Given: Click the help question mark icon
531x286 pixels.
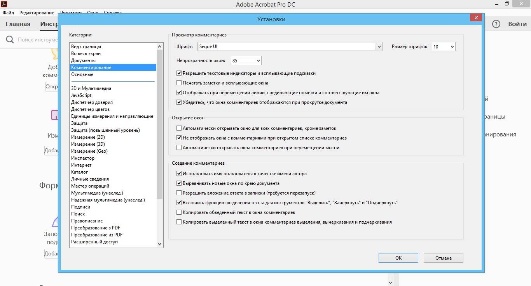Looking at the screenshot, I should click(x=496, y=24).
